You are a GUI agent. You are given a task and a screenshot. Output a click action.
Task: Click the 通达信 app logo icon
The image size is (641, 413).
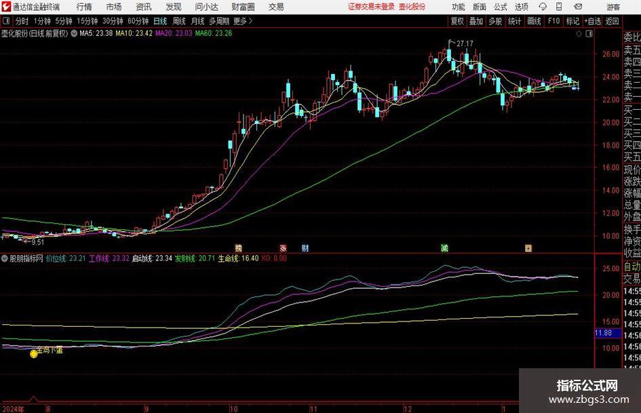click(x=5, y=7)
